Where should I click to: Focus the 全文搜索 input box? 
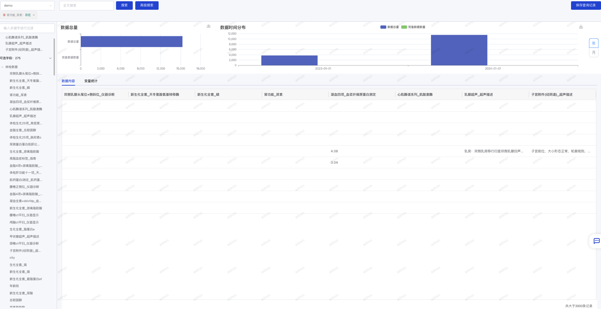pos(86,6)
